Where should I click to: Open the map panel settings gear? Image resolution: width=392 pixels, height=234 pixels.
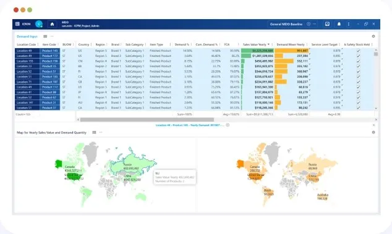pos(373,132)
